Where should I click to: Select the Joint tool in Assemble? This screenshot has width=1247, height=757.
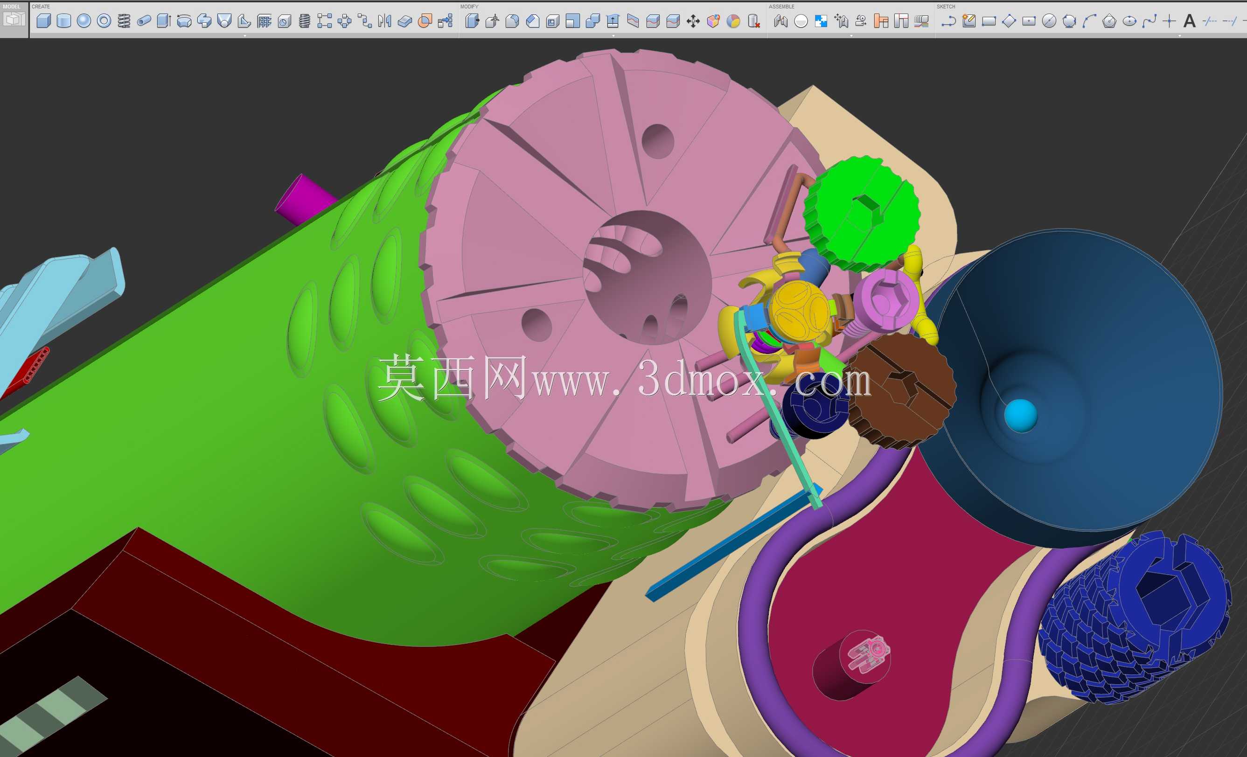click(781, 21)
